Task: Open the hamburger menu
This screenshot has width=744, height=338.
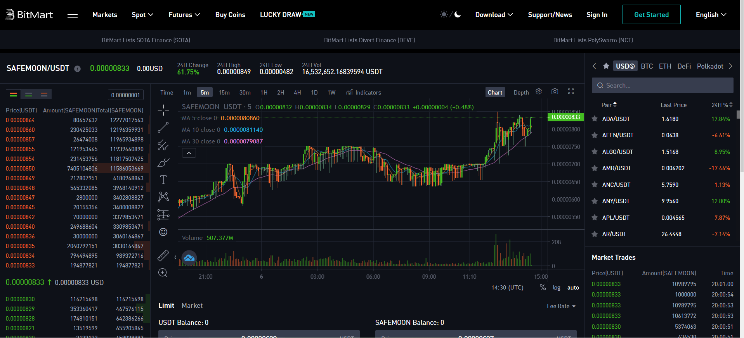Action: (x=73, y=15)
